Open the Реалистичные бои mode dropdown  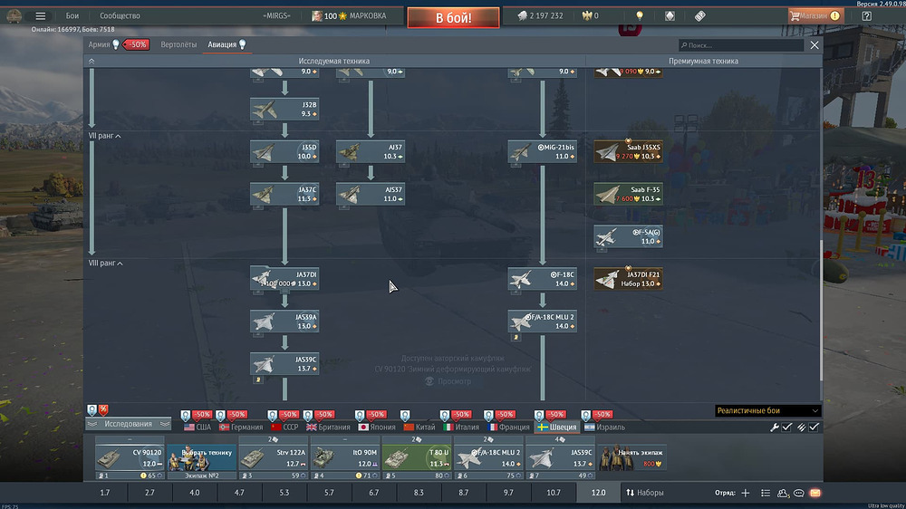767,410
